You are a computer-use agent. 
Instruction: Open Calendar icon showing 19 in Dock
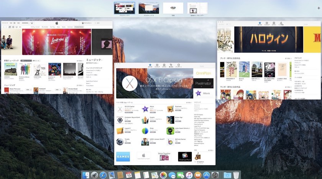coord(129,175)
